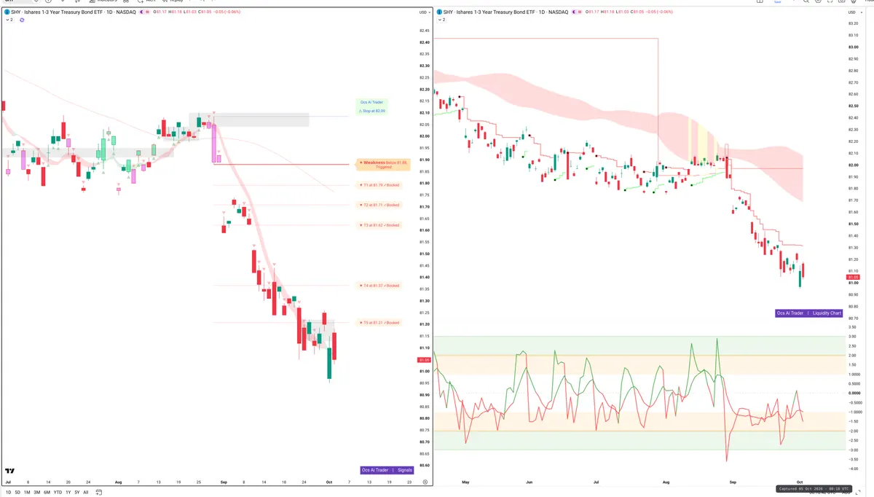Switch to the 6M time range
The height and width of the screenshot is (497, 874).
(x=47, y=492)
